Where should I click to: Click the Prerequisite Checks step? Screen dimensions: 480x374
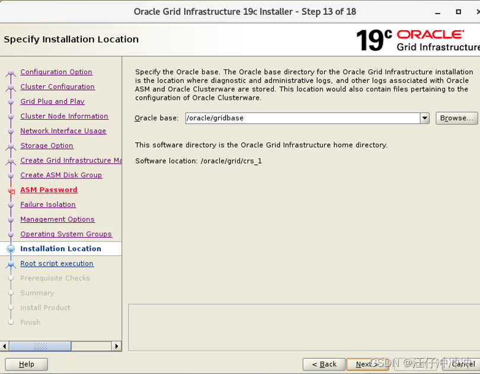pos(55,278)
